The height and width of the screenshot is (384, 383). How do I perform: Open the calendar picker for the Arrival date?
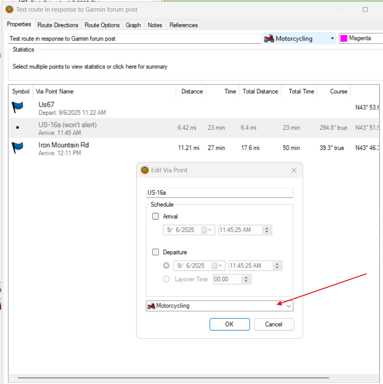click(x=206, y=230)
